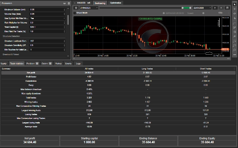
Task: Click the Parameters panel vertical scrollbar thumb
Action: tap(68, 20)
